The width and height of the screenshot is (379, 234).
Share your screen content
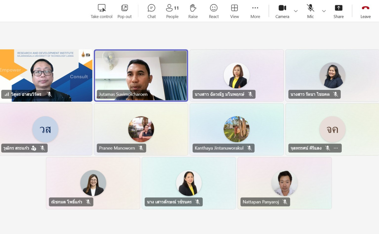[x=338, y=11]
